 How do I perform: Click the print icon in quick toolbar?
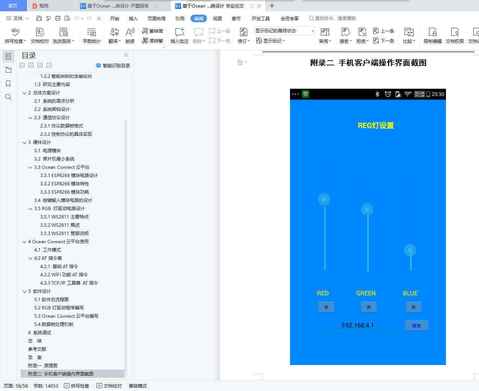coord(58,18)
